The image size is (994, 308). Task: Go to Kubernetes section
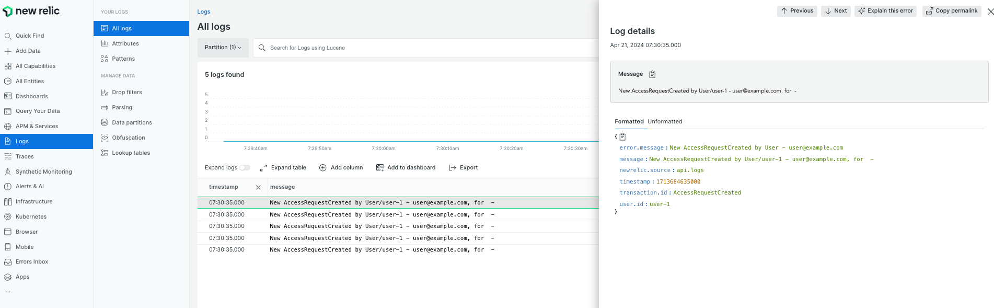31,216
